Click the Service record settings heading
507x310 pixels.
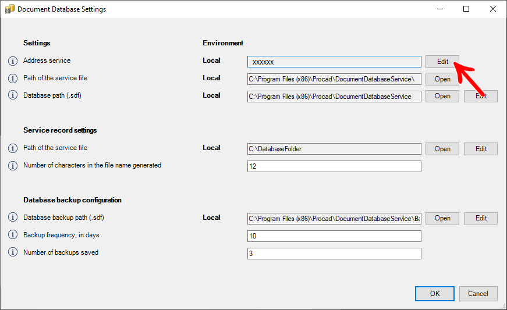pos(60,130)
